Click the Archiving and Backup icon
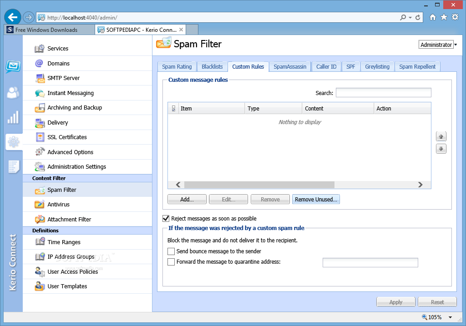 point(40,108)
